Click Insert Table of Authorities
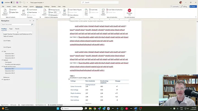The width and height of the screenshot is (198, 111). (114, 10)
